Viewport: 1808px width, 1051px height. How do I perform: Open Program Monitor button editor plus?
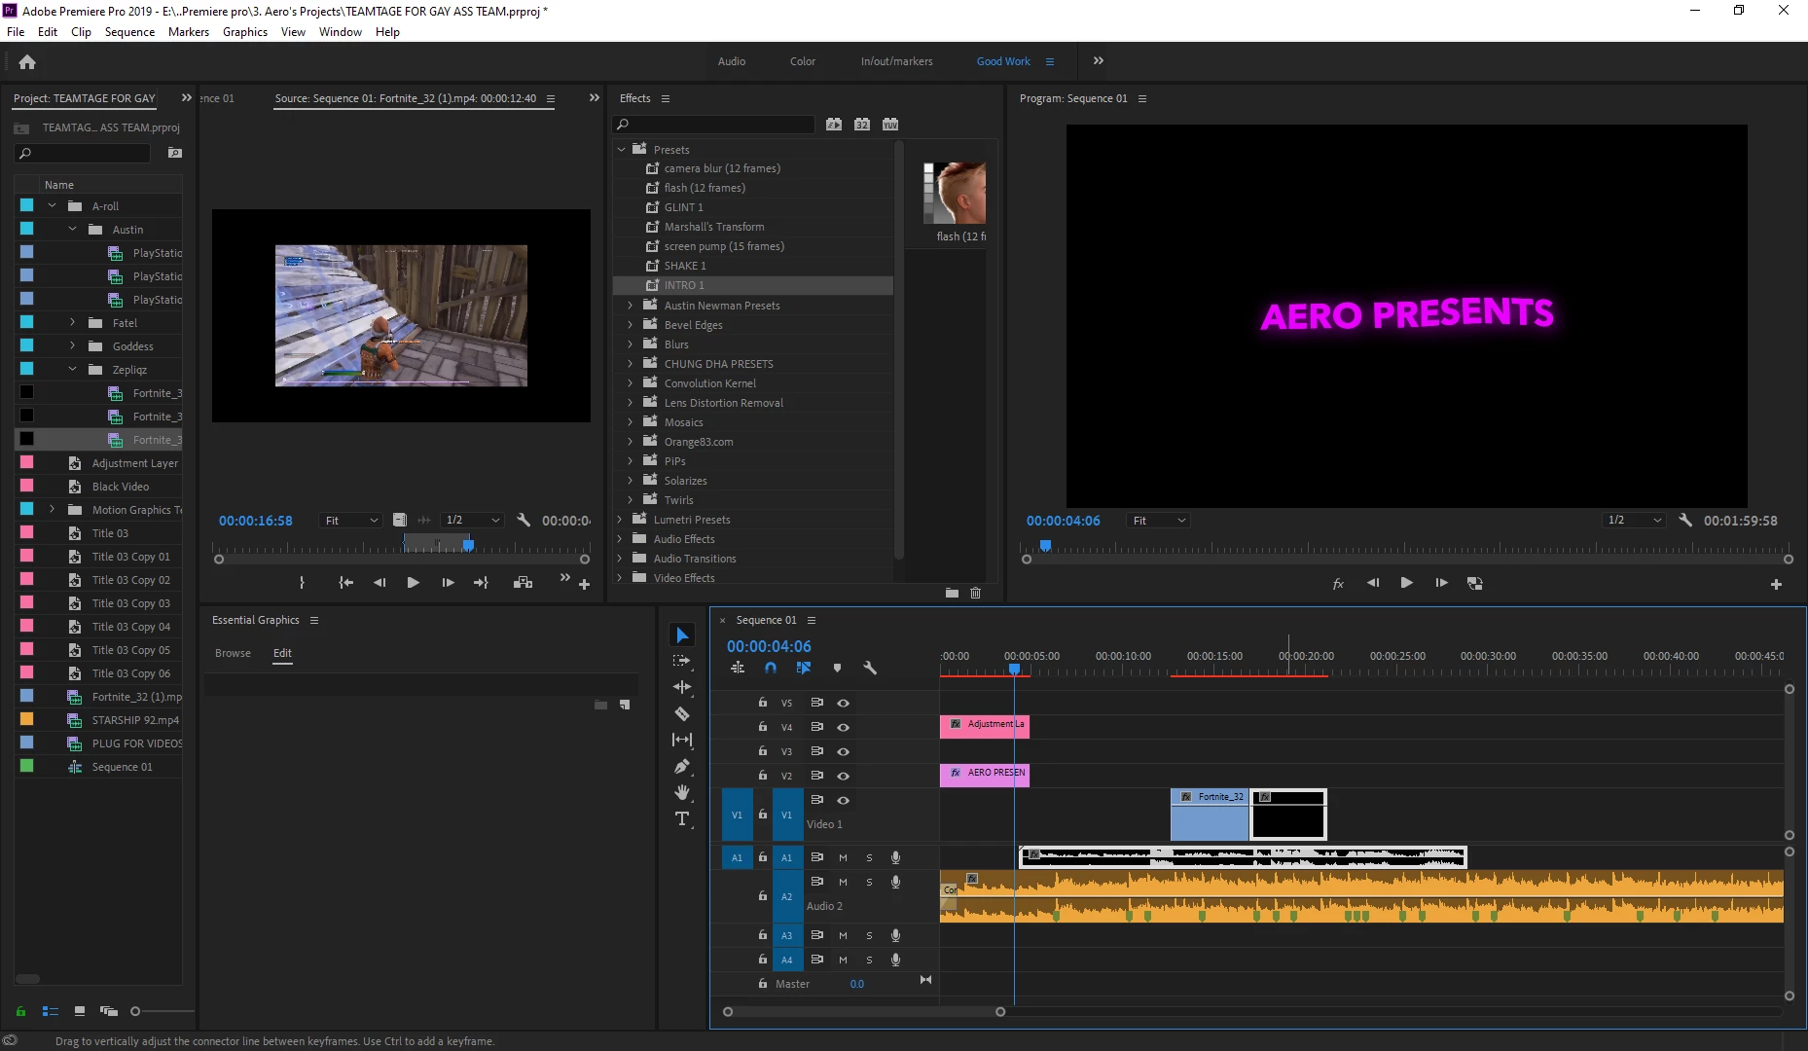click(x=1776, y=584)
